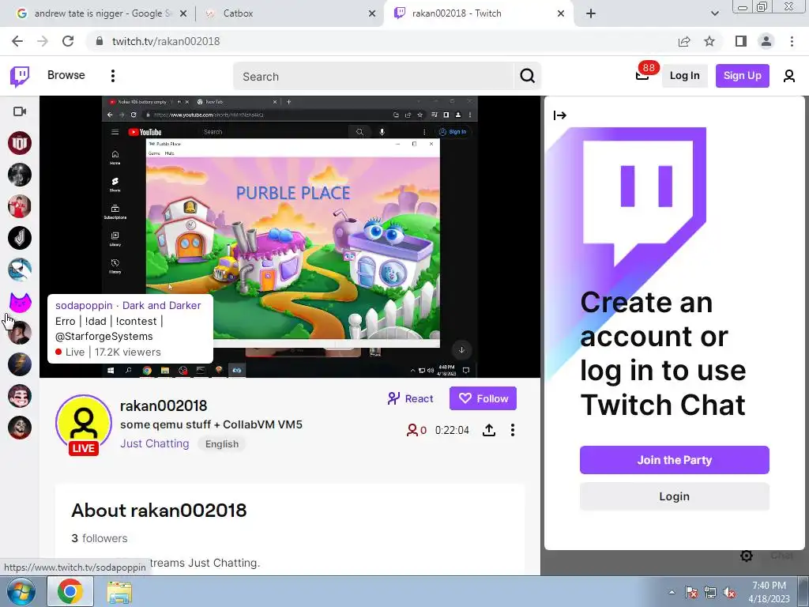Open the notifications inbox with 88 badge
The width and height of the screenshot is (809, 607).
tap(642, 75)
